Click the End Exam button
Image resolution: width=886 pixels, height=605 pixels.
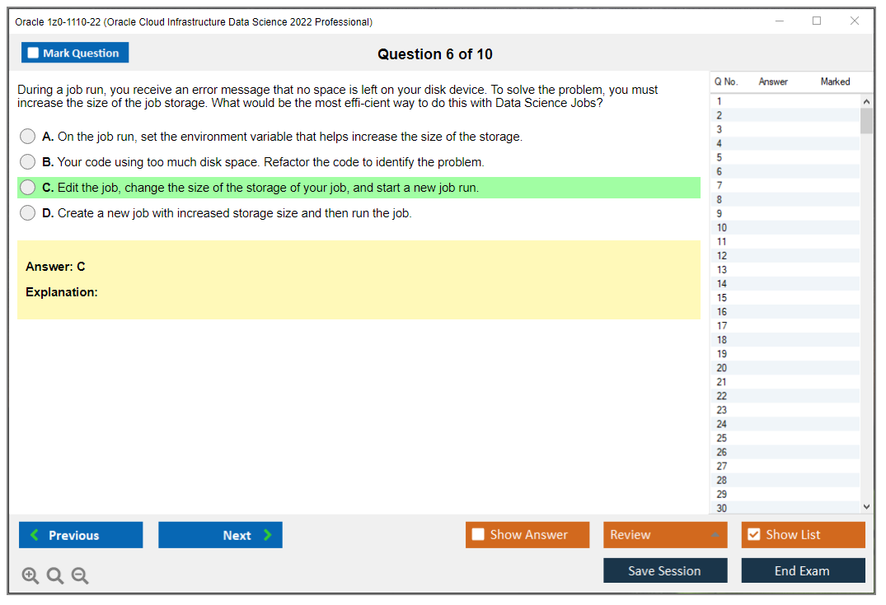[803, 570]
